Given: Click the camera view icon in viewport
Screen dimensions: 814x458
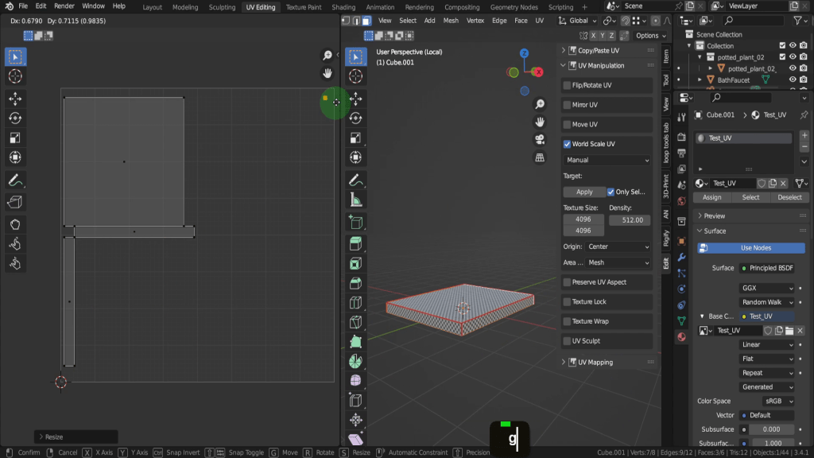Looking at the screenshot, I should 540,139.
